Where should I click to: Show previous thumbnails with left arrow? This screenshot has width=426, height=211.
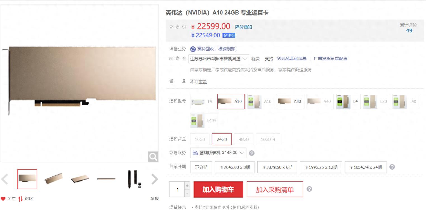click(4, 179)
